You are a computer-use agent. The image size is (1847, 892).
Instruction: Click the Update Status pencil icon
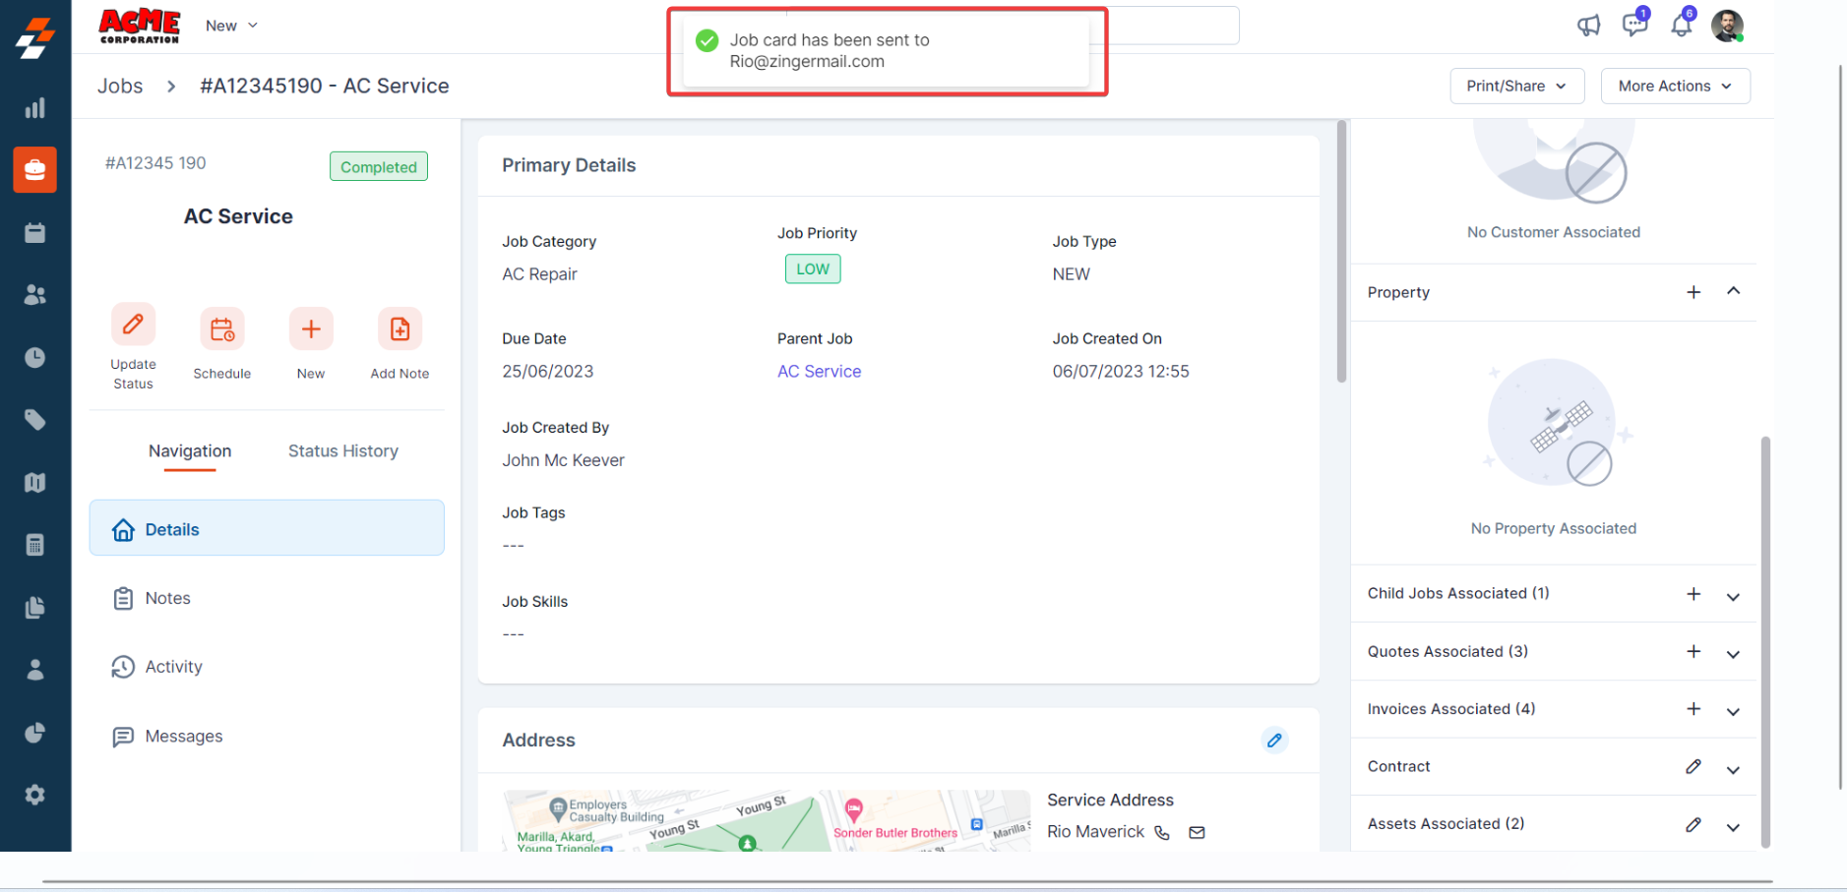coord(133,326)
